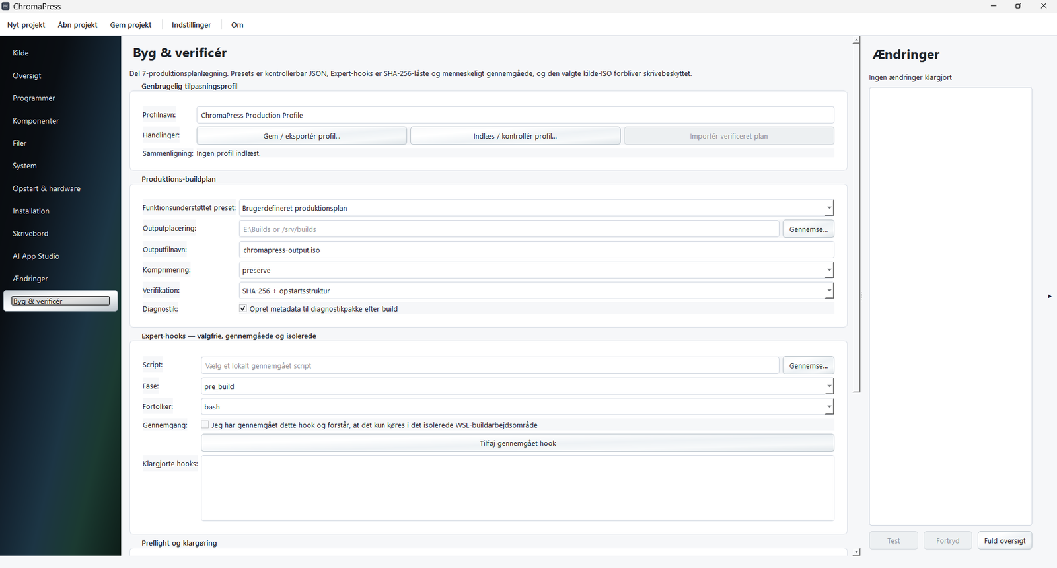Click 'Ingen ændringer klargjort' status text

pyautogui.click(x=910, y=77)
